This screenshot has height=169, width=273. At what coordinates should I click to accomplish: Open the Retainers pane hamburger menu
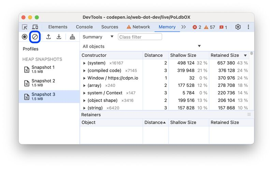(x=249, y=114)
